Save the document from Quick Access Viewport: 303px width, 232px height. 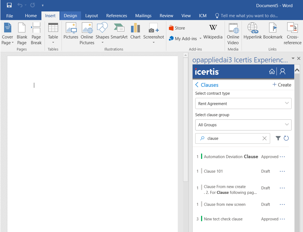[9, 5]
